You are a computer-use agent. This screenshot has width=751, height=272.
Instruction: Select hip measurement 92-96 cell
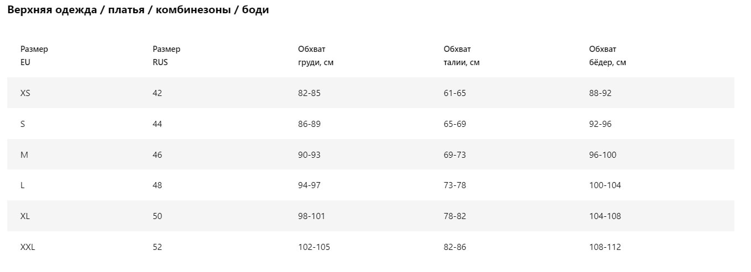(600, 124)
